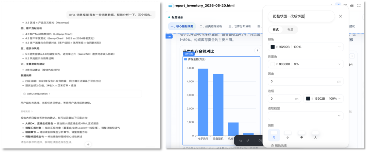
Task: Click 删除元素 button
Action: [x=279, y=146]
